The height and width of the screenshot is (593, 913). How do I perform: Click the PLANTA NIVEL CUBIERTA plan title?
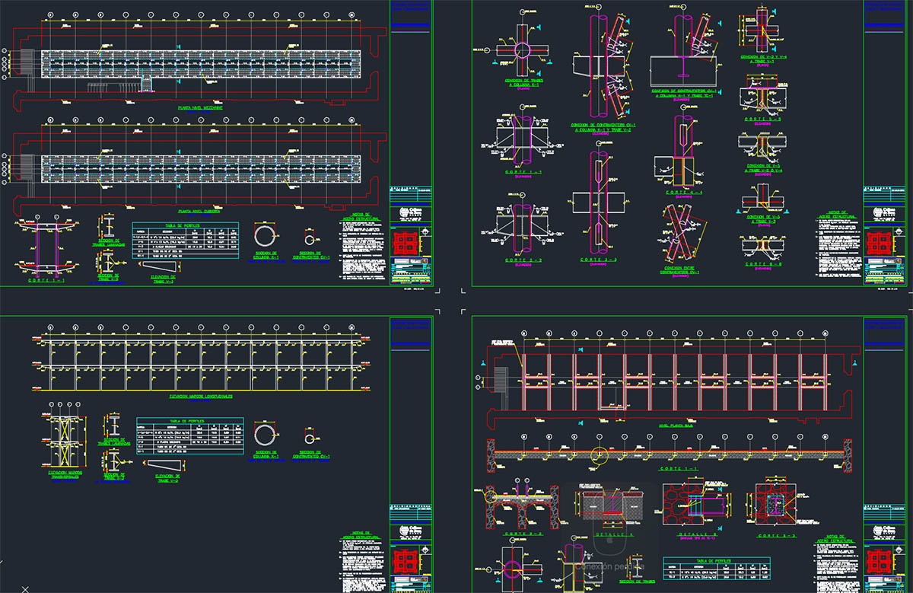click(x=199, y=211)
